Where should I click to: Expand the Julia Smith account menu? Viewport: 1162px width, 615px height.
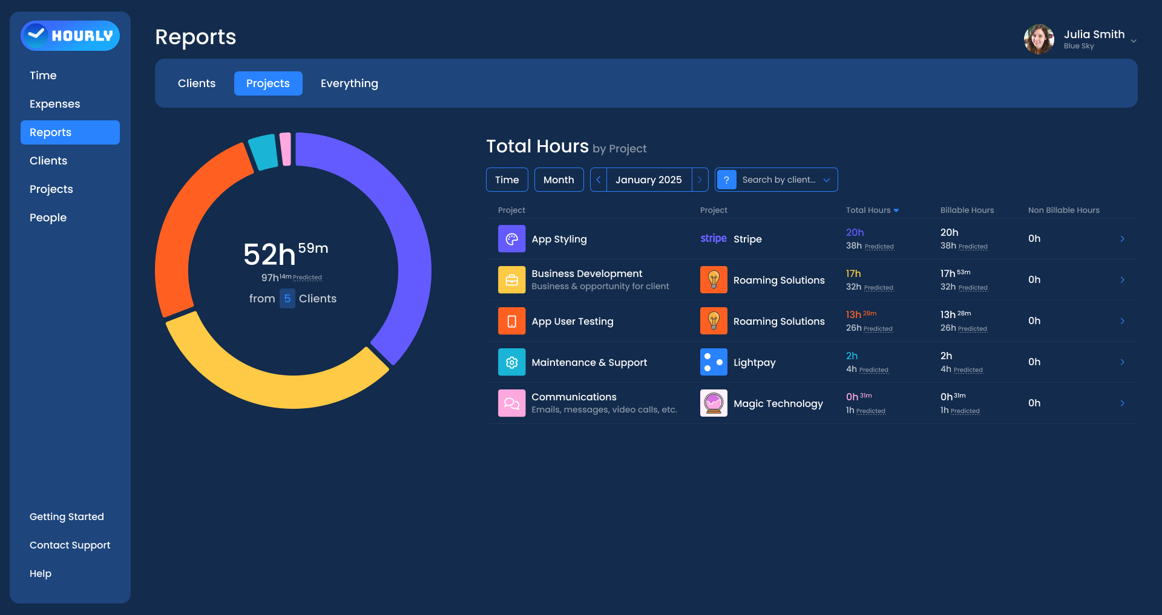pyautogui.click(x=1133, y=41)
